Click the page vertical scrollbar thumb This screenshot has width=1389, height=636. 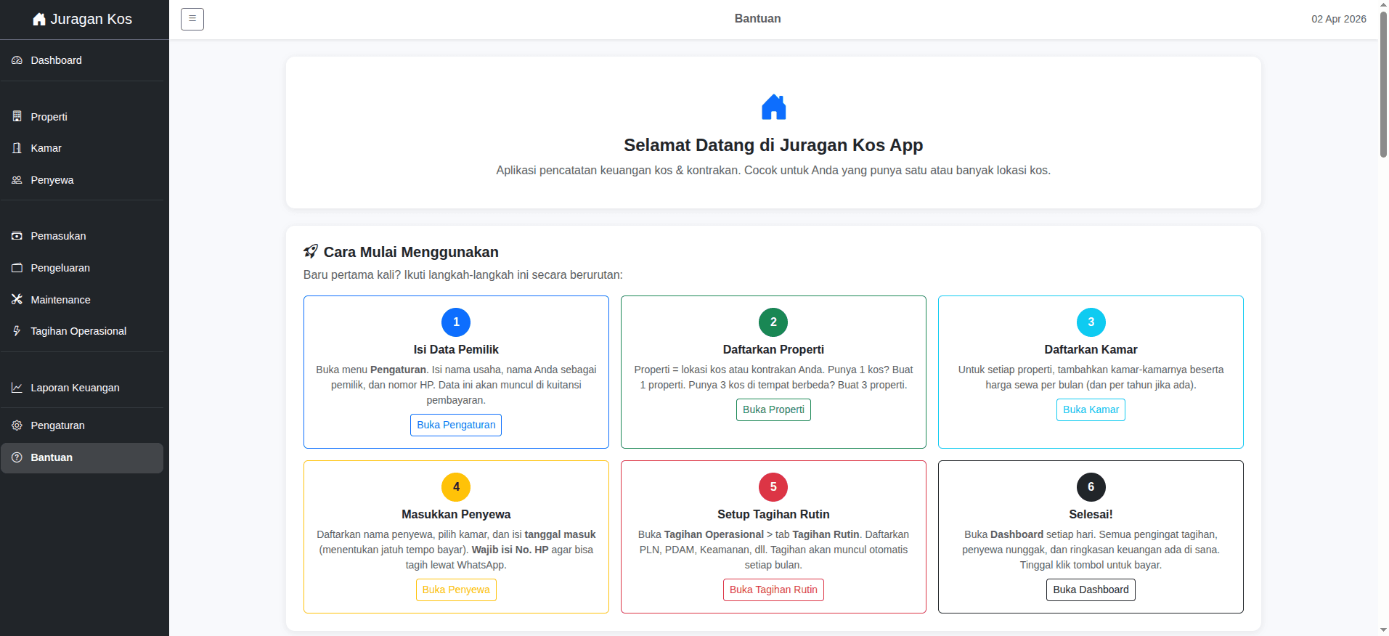coord(1383,83)
